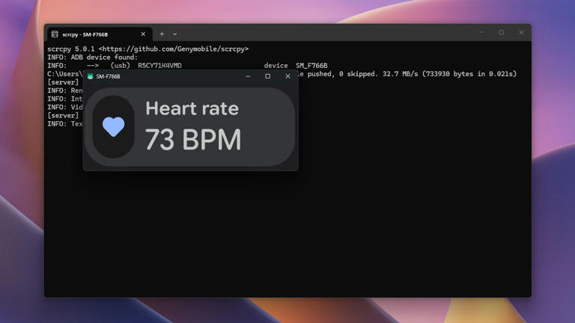Click the Heart rate label
The width and height of the screenshot is (575, 323).
[192, 108]
